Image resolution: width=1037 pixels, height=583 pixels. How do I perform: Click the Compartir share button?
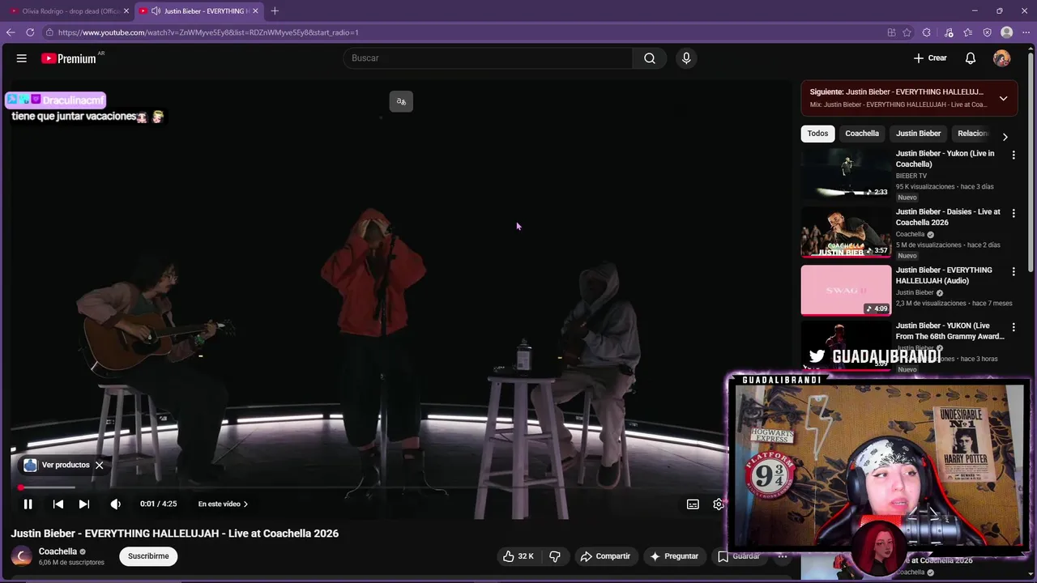605,556
